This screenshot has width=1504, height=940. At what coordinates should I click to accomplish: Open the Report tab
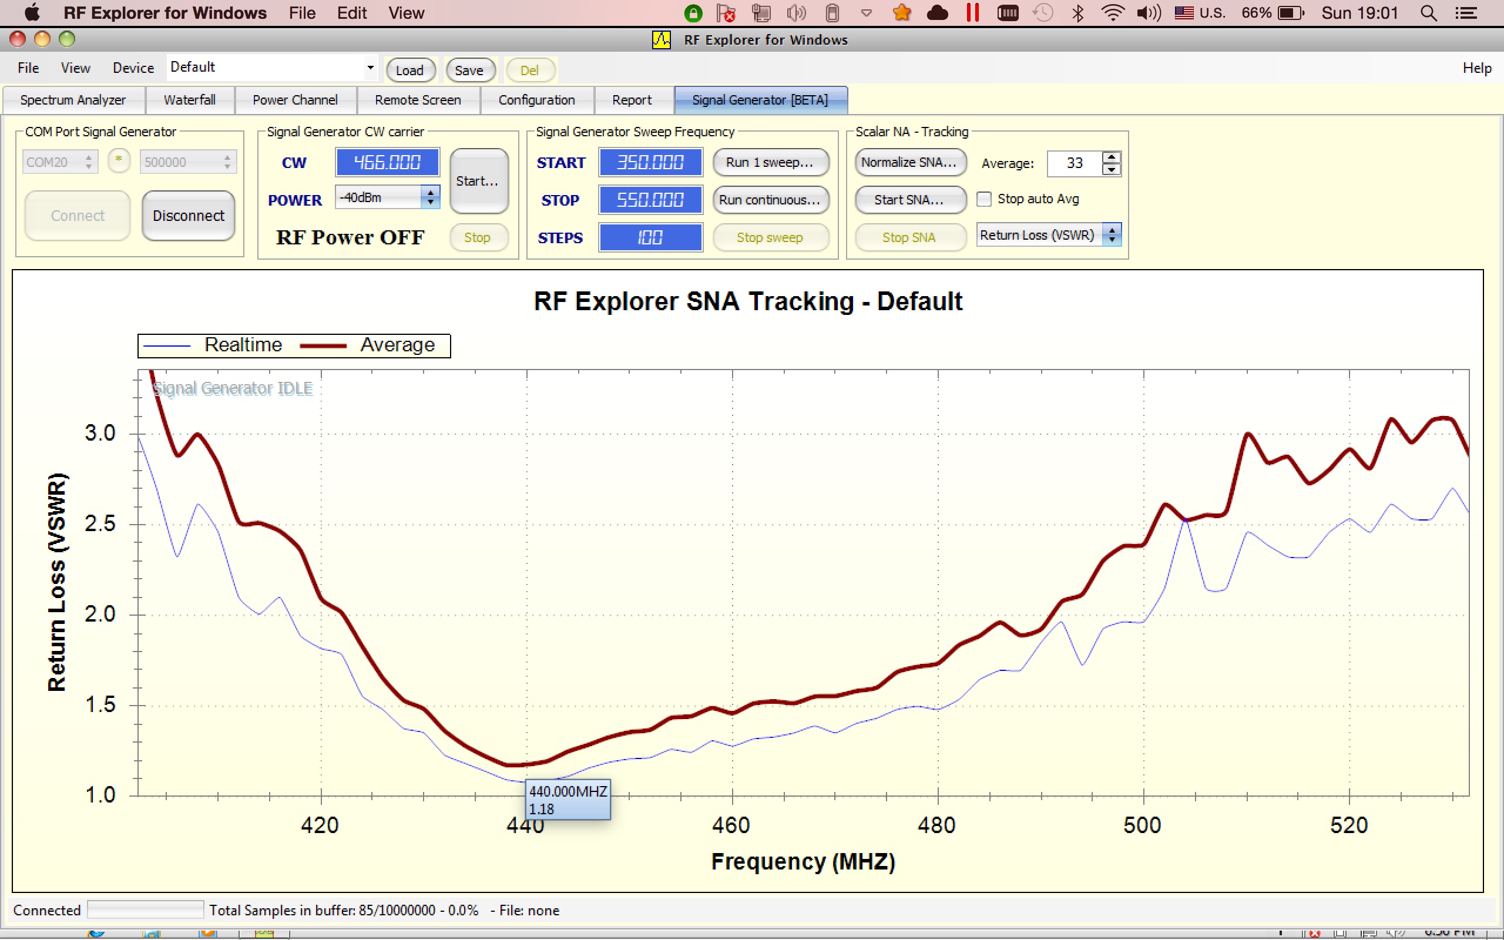click(632, 99)
